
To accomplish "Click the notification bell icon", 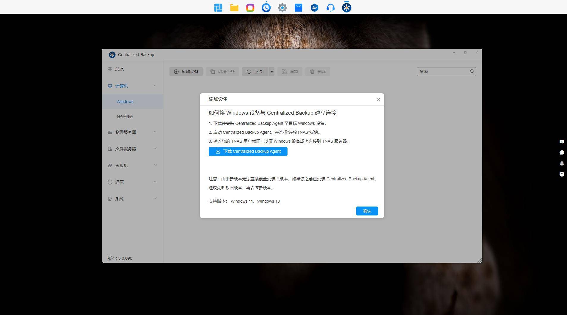I will pyautogui.click(x=562, y=163).
